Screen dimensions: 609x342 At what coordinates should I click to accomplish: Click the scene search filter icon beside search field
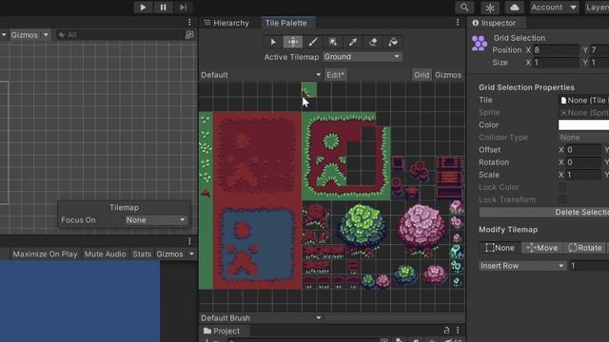[x=189, y=35]
